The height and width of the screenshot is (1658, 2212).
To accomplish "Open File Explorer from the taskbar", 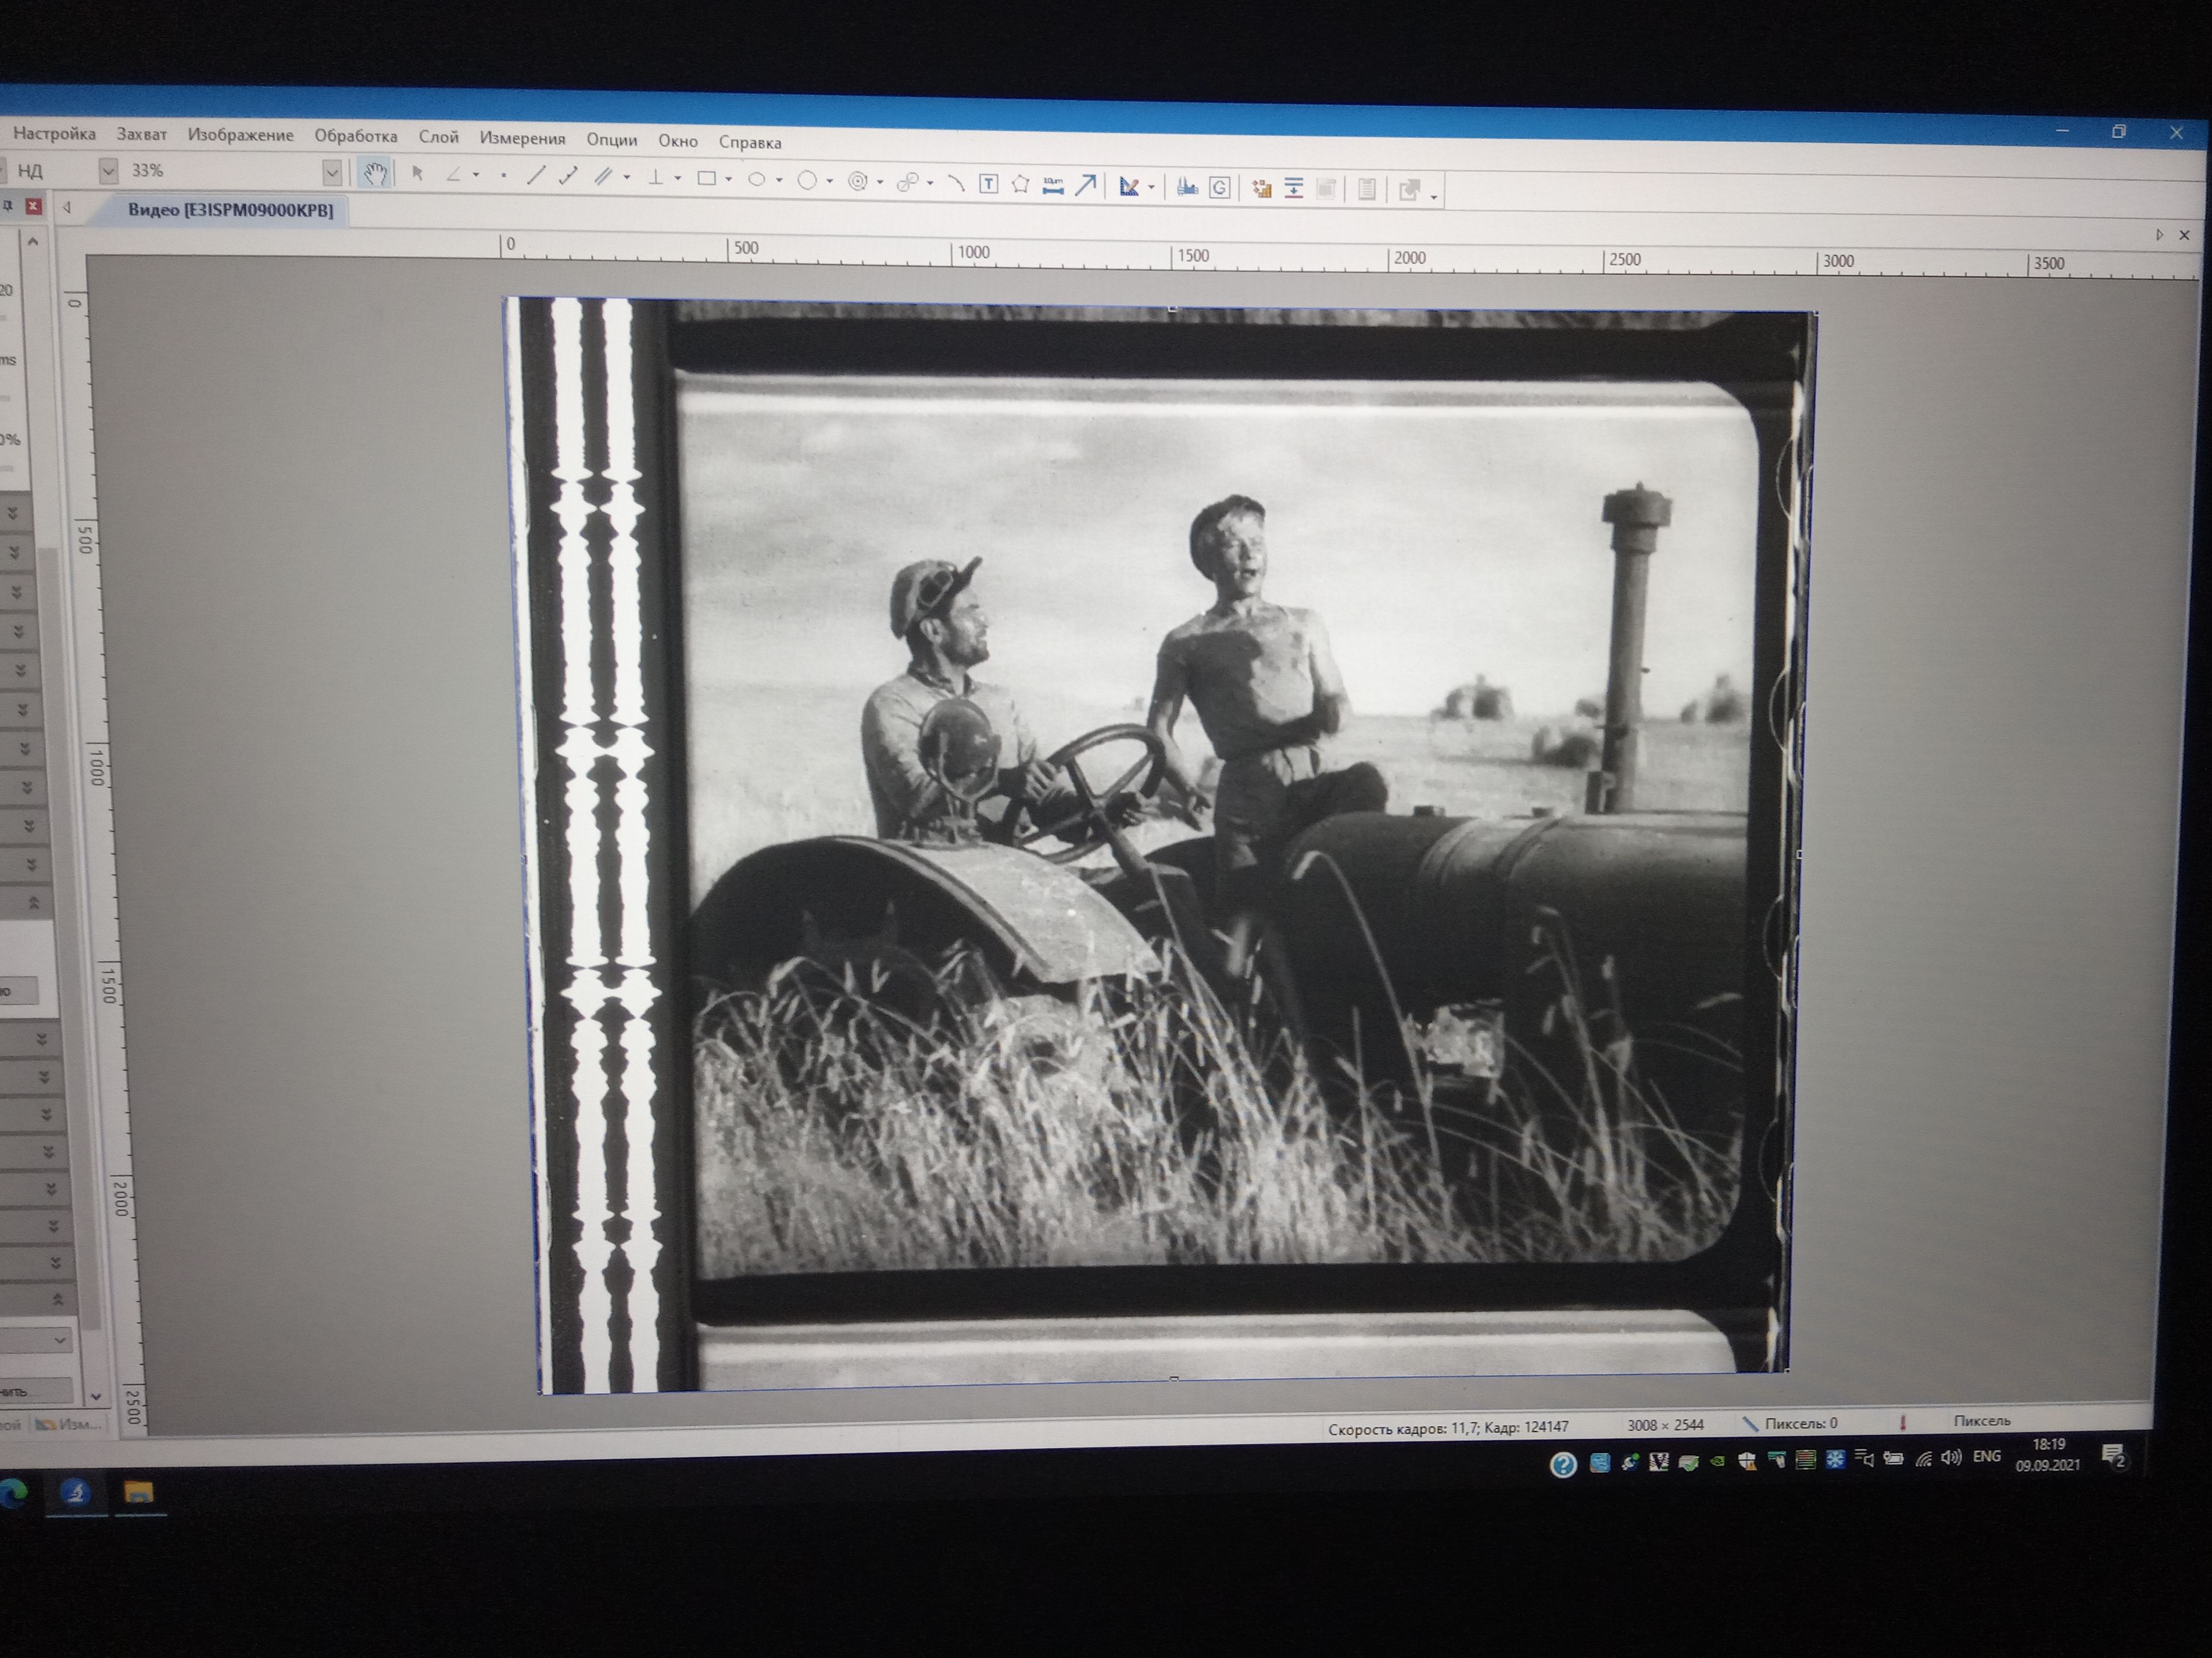I will (x=138, y=1493).
